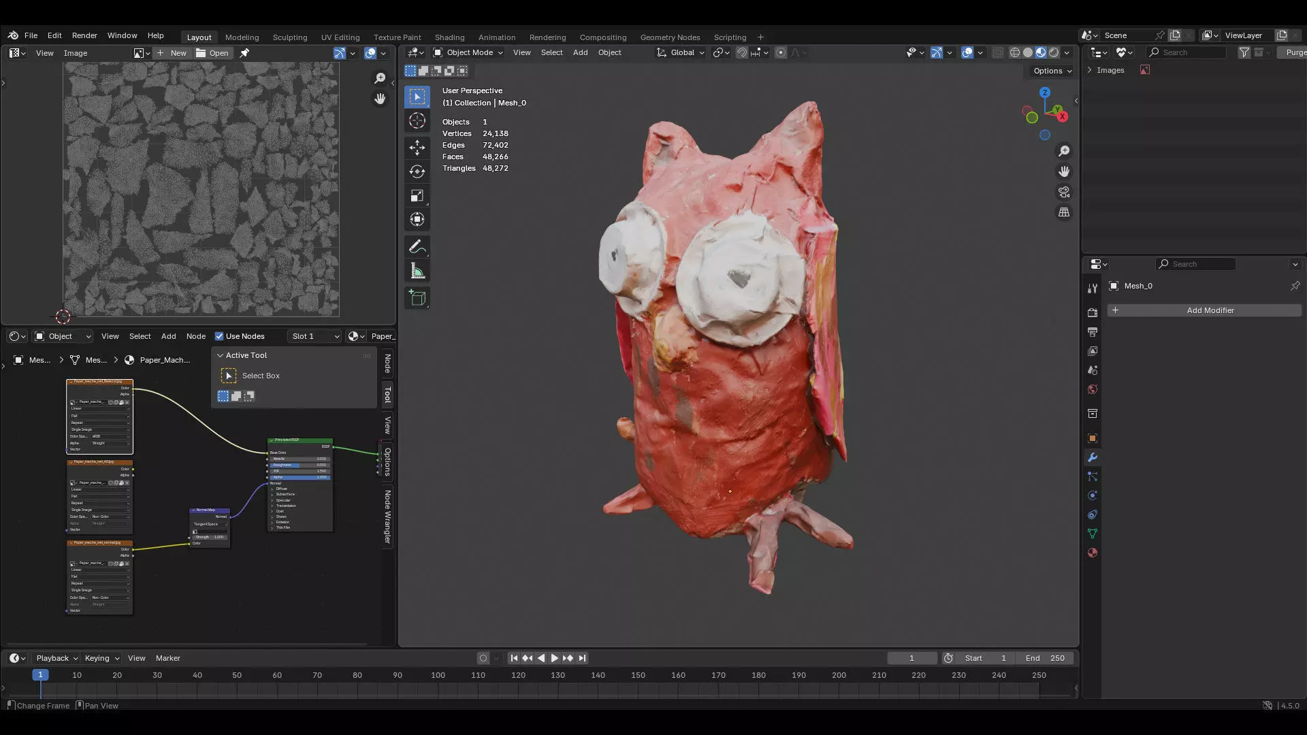Switch to the Shading workspace tab
This screenshot has height=735, width=1307.
pyautogui.click(x=449, y=37)
